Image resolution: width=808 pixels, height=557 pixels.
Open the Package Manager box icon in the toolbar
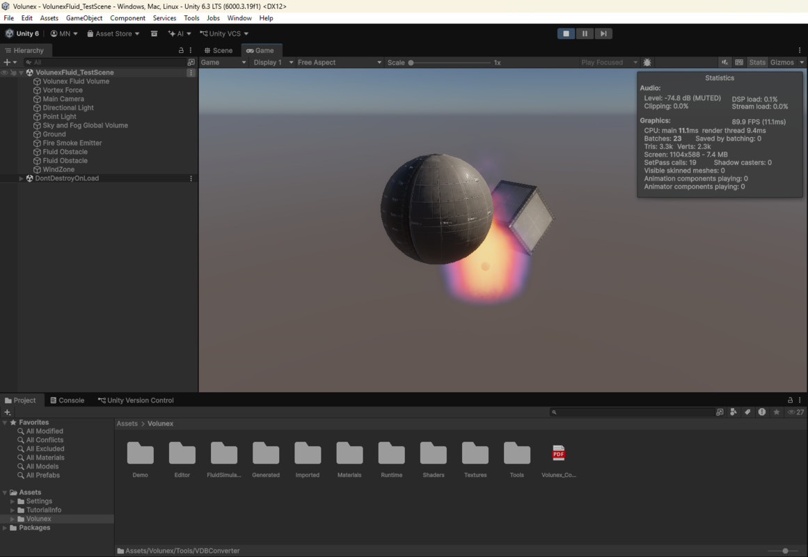tap(154, 33)
